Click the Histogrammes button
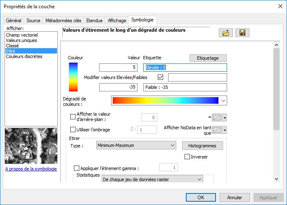This screenshot has width=287, height=205. 202,146
